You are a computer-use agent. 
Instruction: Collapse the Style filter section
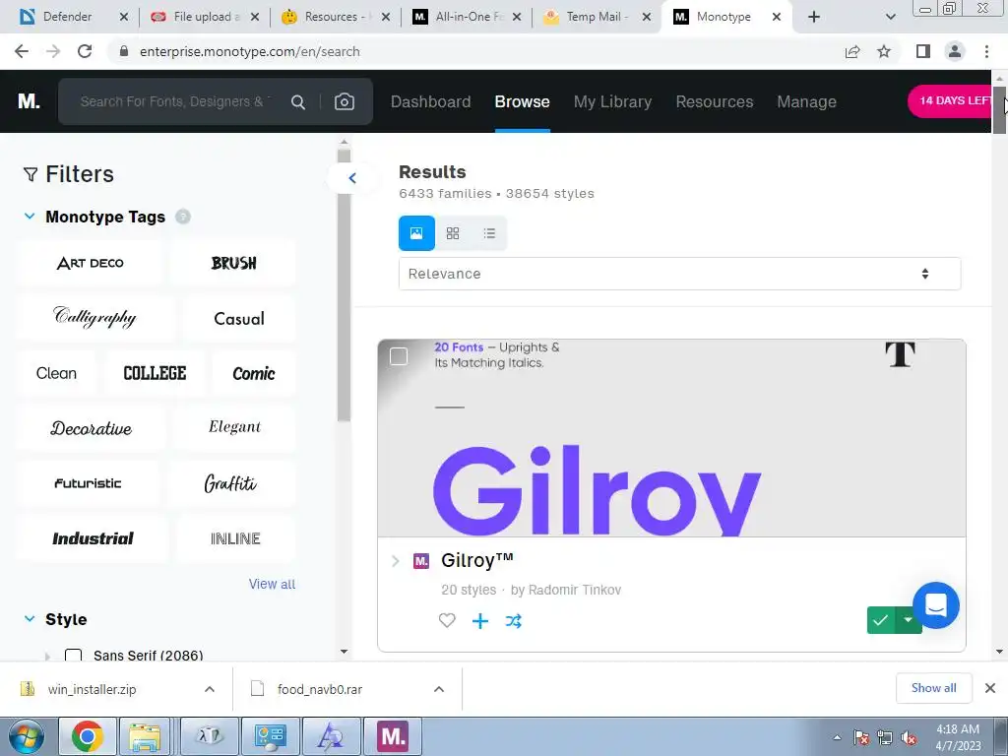pyautogui.click(x=30, y=619)
